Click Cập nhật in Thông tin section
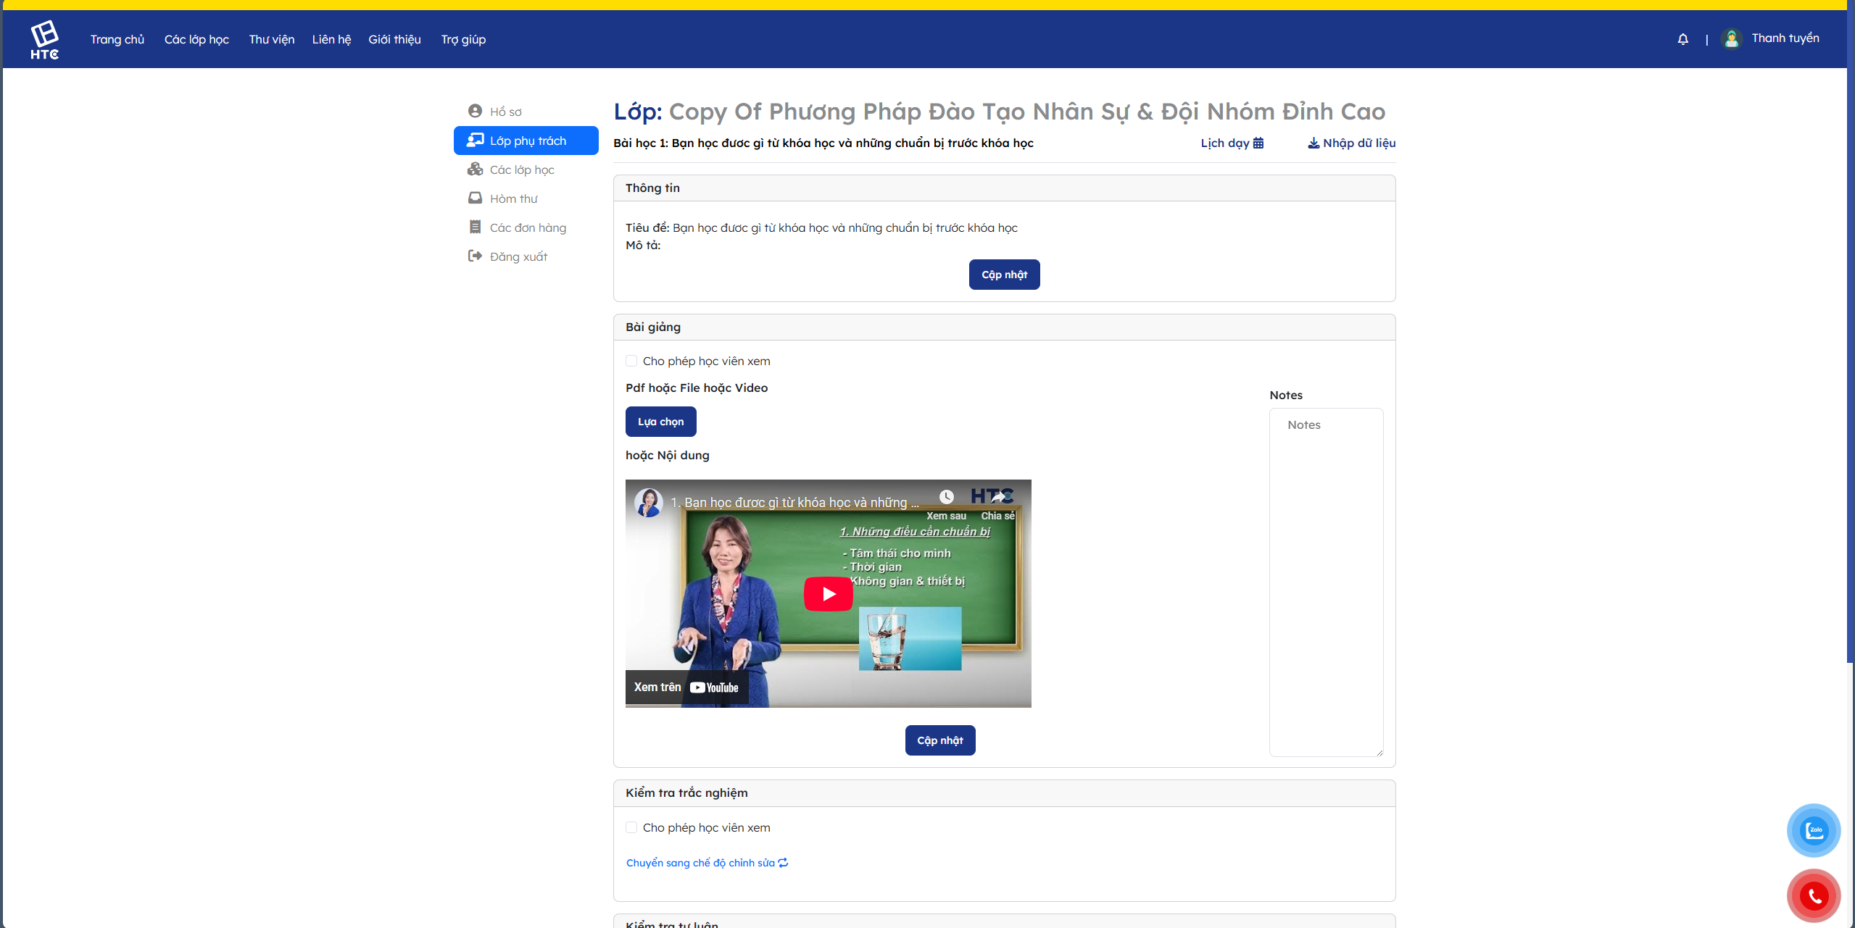1855x928 pixels. pos(1004,275)
